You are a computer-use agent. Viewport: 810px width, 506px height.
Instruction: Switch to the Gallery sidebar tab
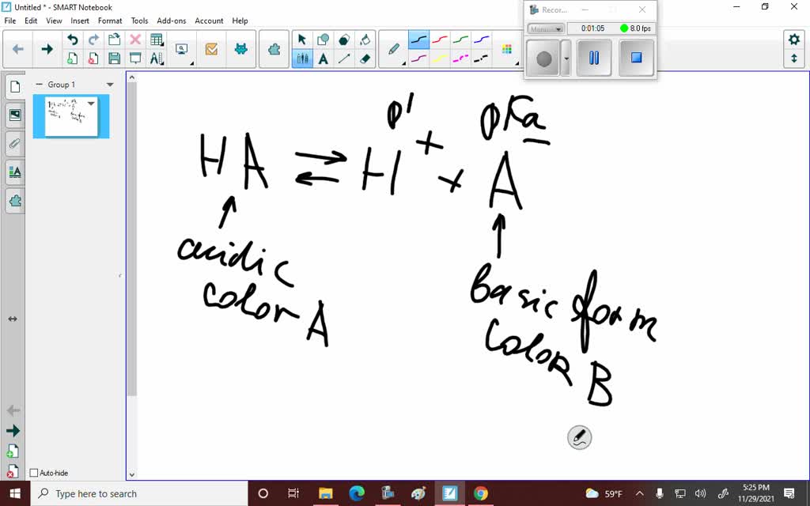click(x=14, y=115)
